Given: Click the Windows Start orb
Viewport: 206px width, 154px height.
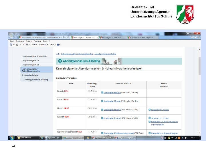Looking at the screenshot, I should point(12,137).
